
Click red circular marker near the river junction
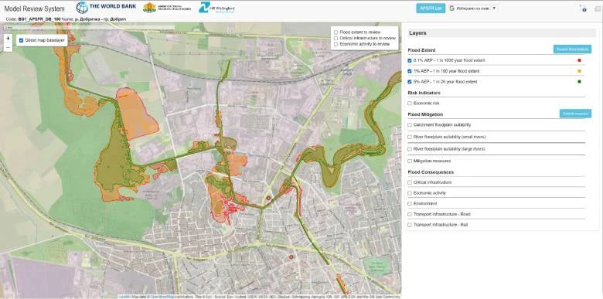click(x=268, y=199)
